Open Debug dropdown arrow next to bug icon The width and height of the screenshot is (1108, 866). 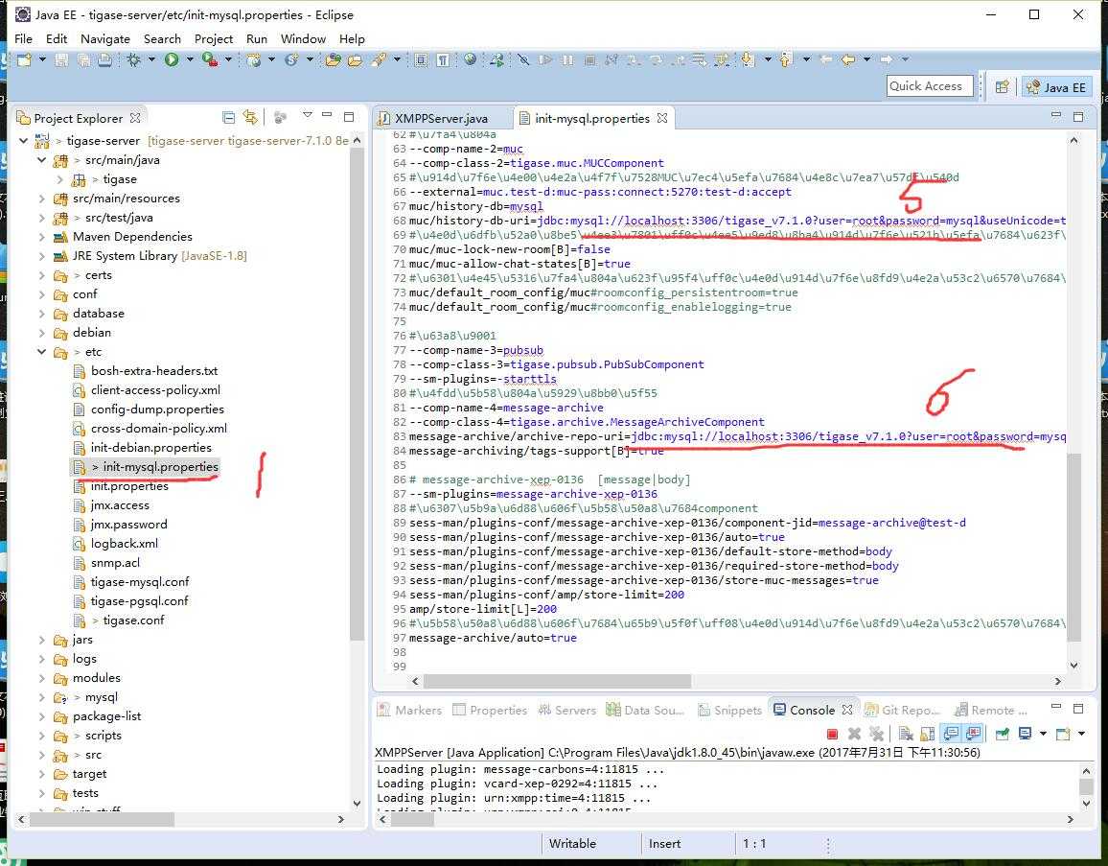[x=151, y=59]
